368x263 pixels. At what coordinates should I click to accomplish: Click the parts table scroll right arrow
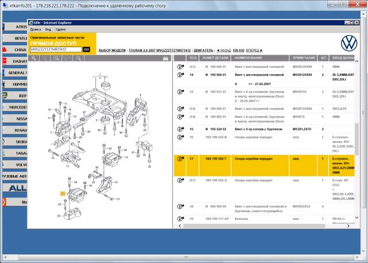pos(348,226)
